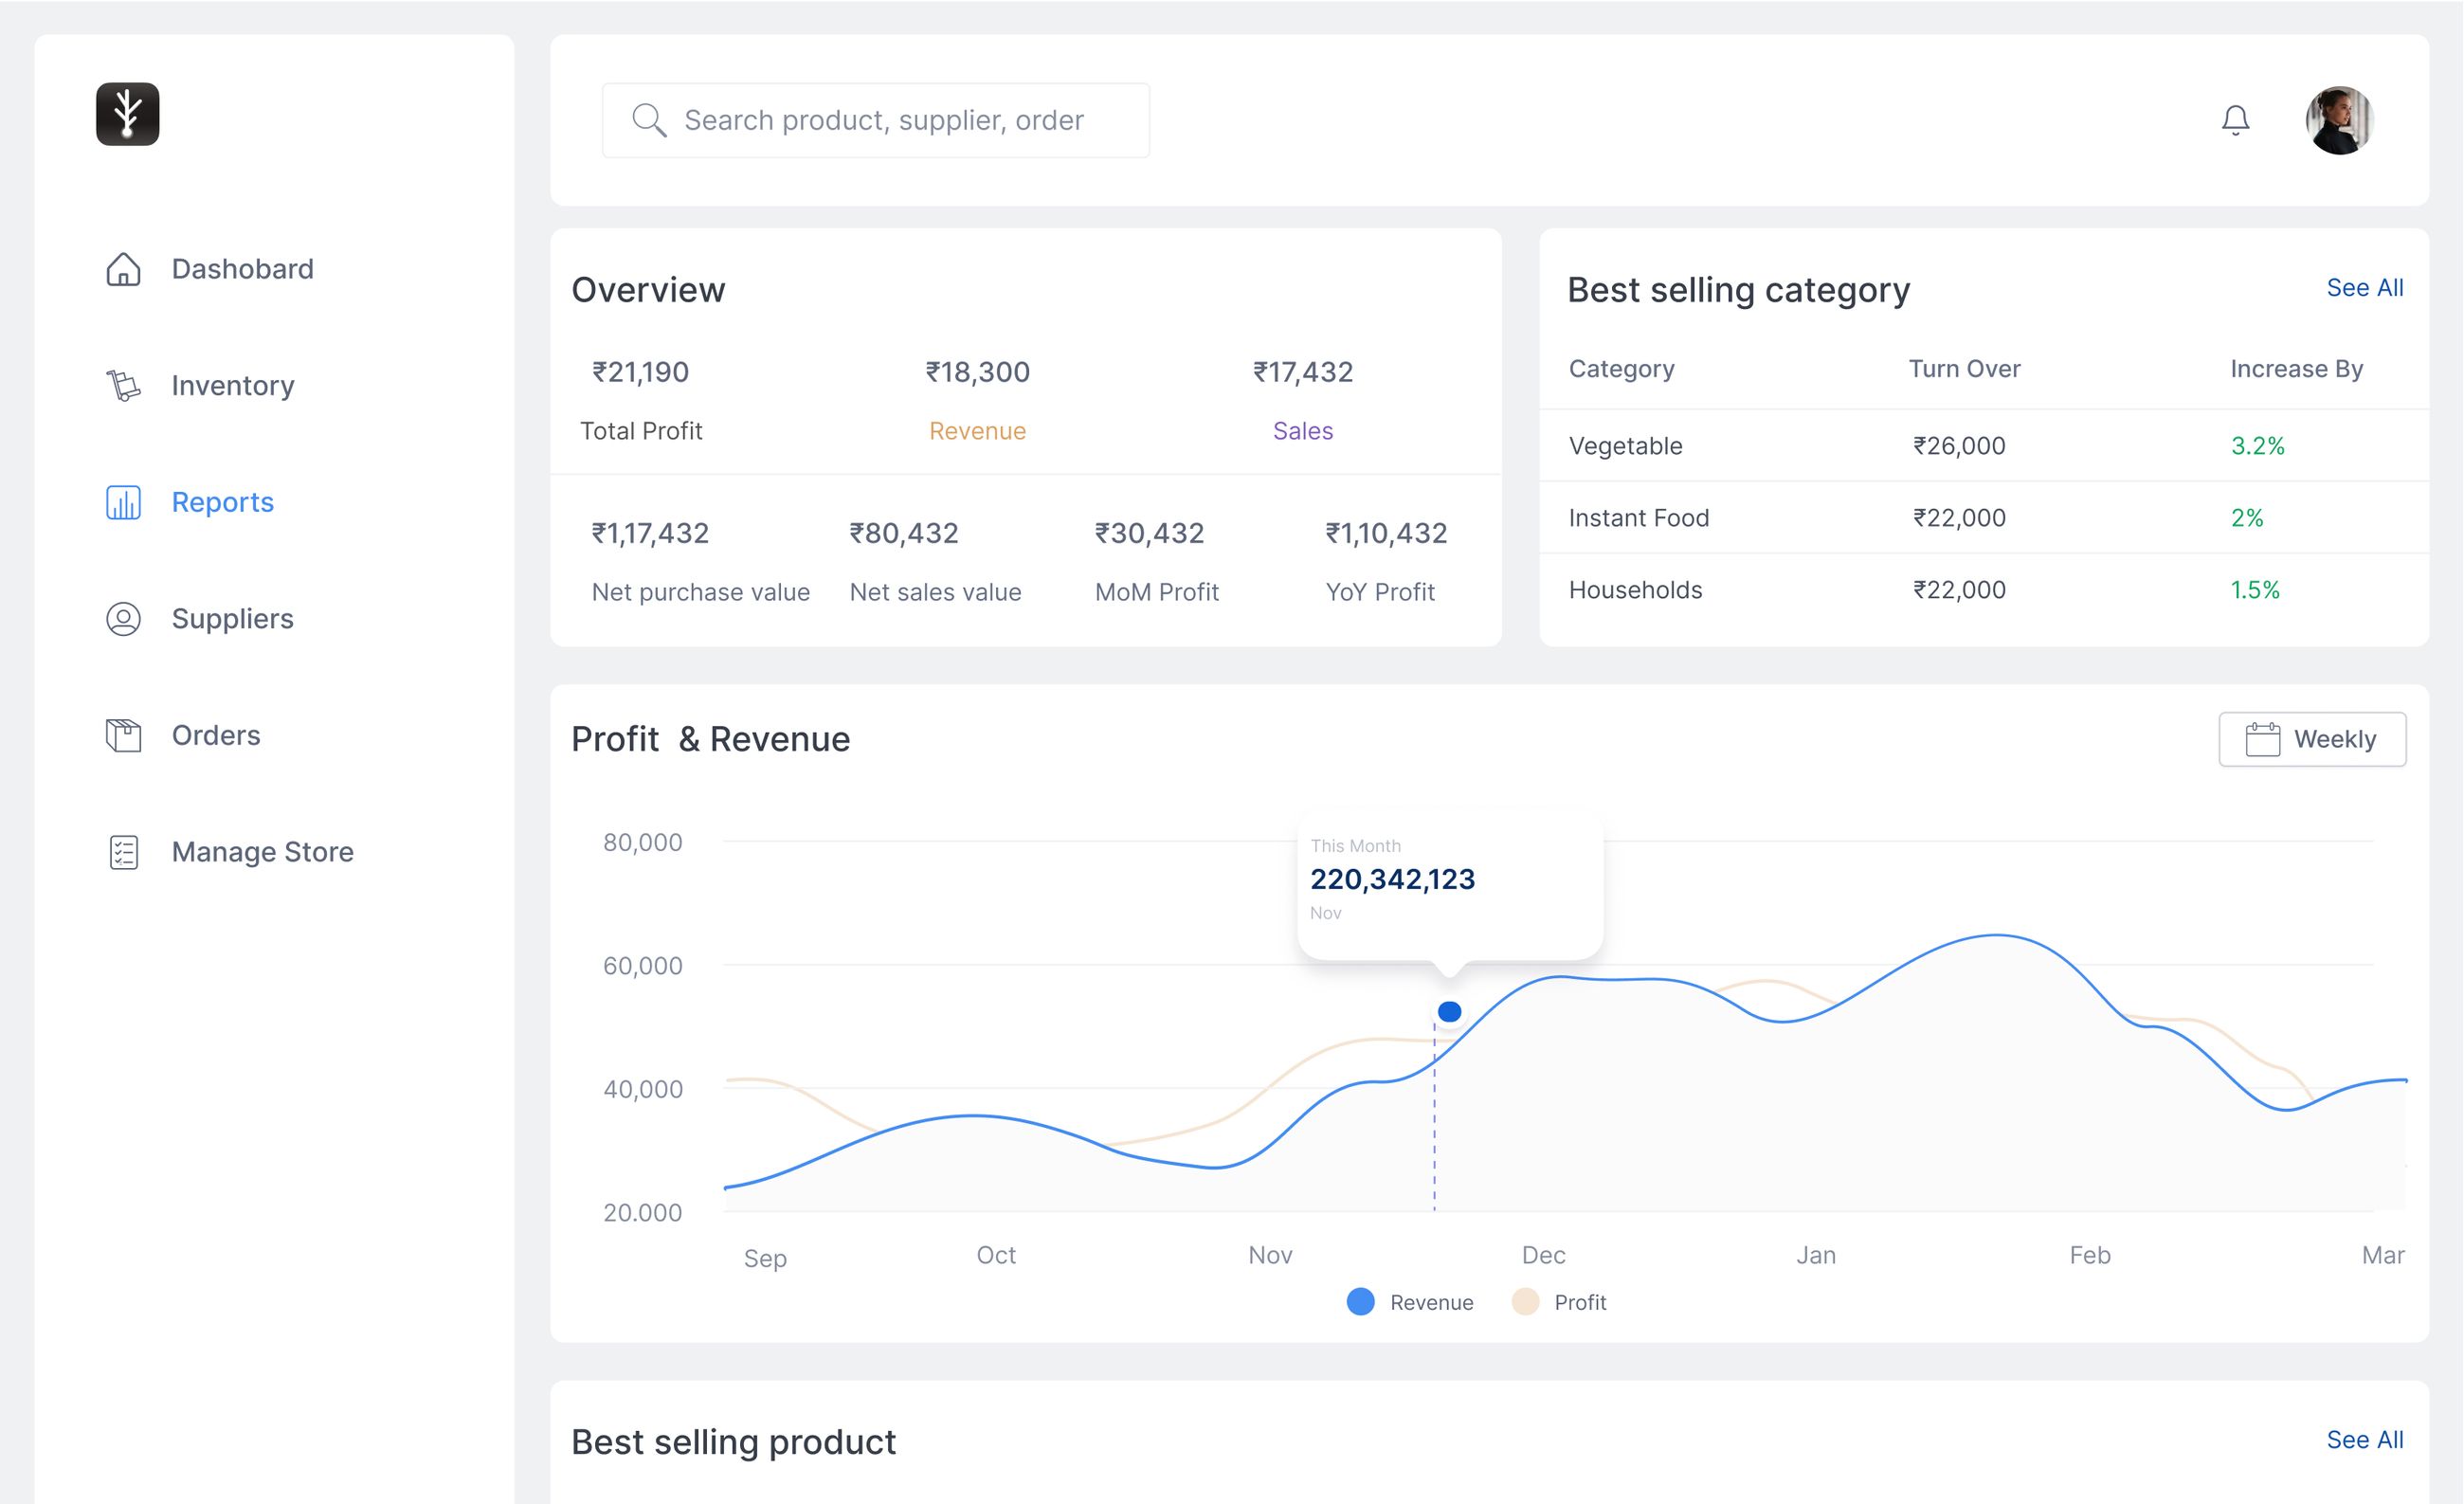Select the Orders package icon

pos(123,735)
